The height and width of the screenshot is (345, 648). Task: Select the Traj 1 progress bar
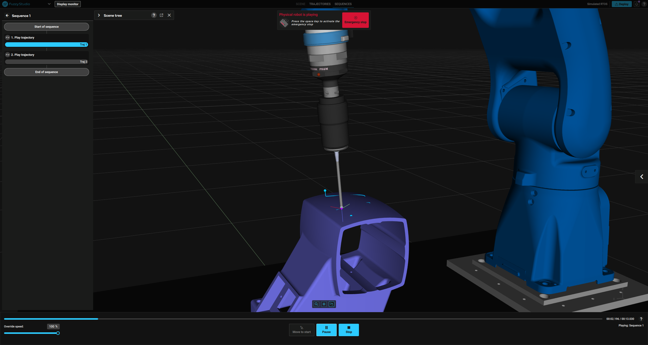coord(47,45)
